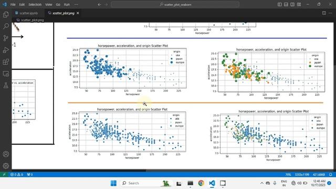Open Google Chrome from taskbar
Image resolution: width=336 pixels, height=189 pixels.
201,183
